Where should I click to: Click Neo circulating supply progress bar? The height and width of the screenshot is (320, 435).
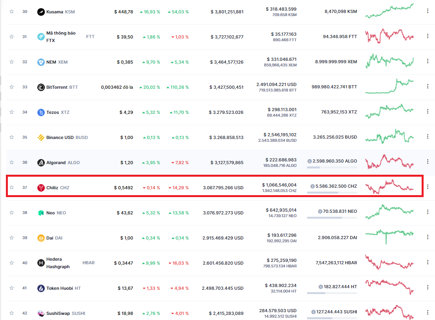[332, 218]
